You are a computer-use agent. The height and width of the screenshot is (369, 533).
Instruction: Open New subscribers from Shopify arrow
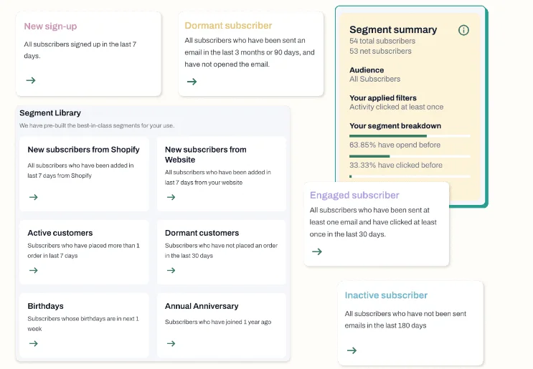(33, 197)
